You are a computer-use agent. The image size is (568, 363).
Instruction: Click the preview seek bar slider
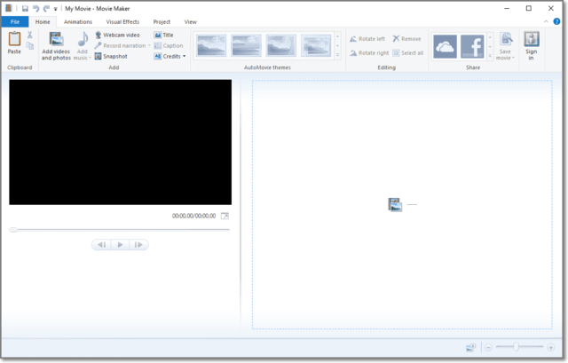click(x=13, y=230)
